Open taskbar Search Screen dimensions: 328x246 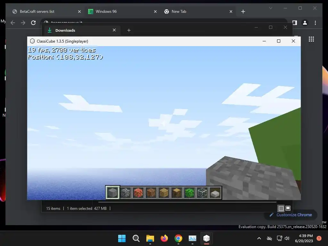[x=136, y=238]
